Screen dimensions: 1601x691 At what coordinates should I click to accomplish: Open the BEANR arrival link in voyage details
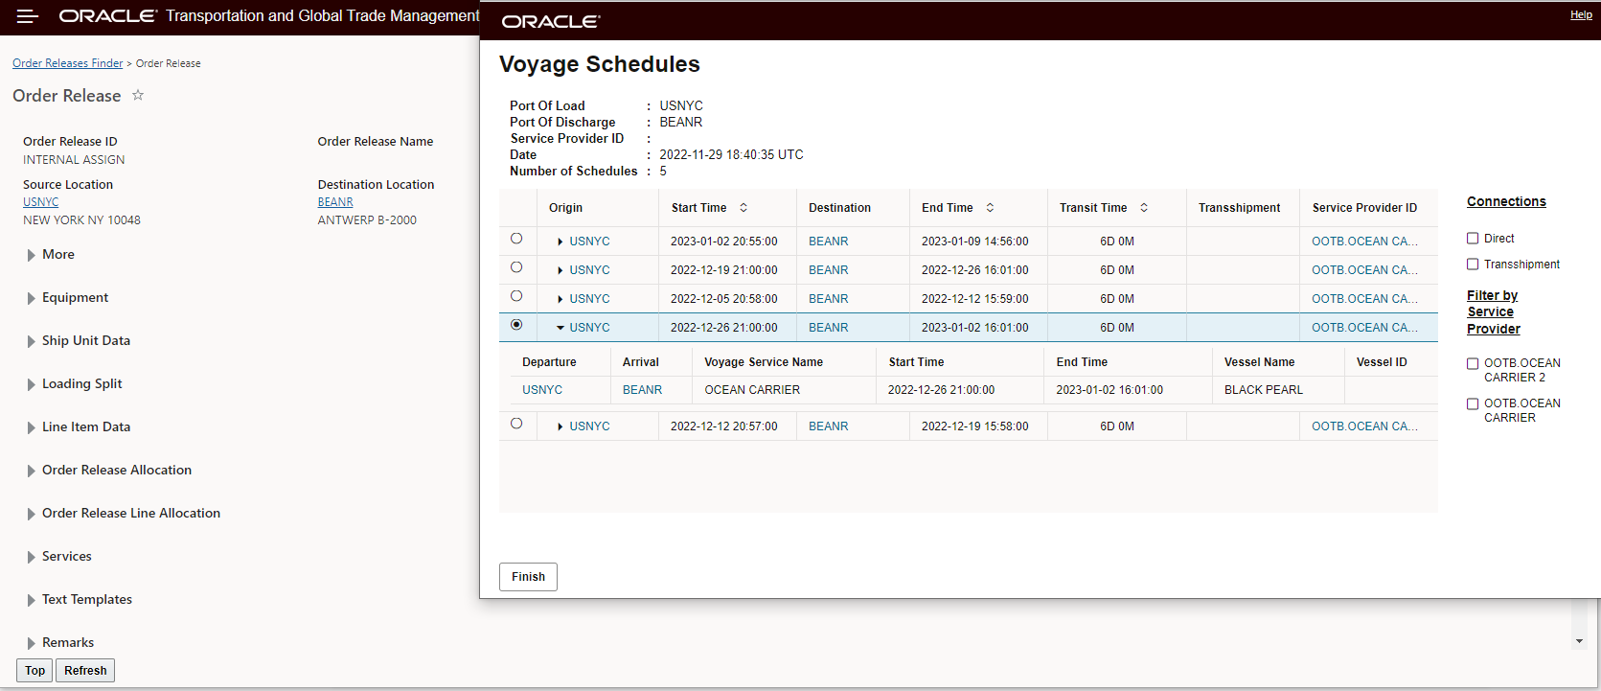click(642, 390)
